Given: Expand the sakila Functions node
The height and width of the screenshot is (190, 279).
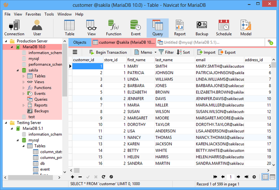Looking at the screenshot, I should pos(24,88).
